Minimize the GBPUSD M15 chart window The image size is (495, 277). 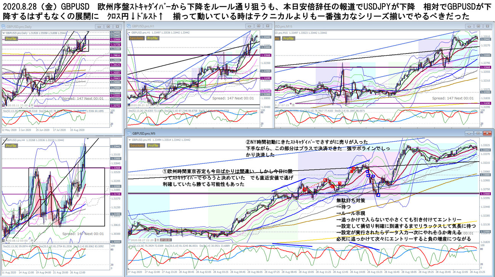point(469,27)
